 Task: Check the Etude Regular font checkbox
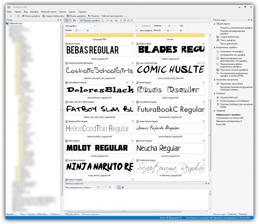pyautogui.click(x=204, y=82)
